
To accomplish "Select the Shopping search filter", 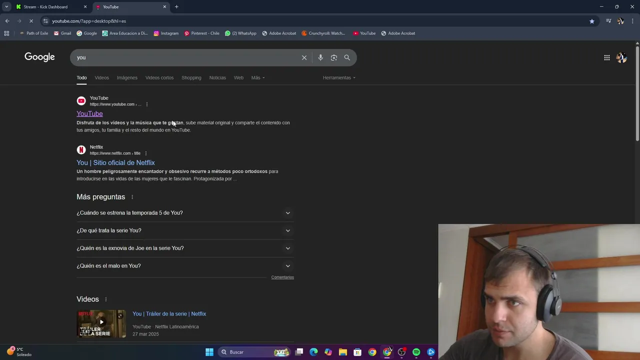I will coord(191,77).
